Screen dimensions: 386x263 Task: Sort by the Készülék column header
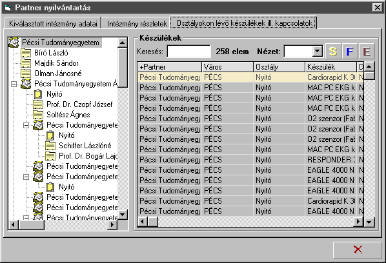331,67
